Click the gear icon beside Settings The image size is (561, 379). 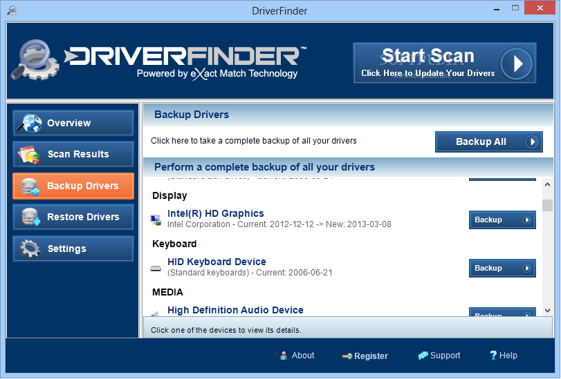(30, 249)
